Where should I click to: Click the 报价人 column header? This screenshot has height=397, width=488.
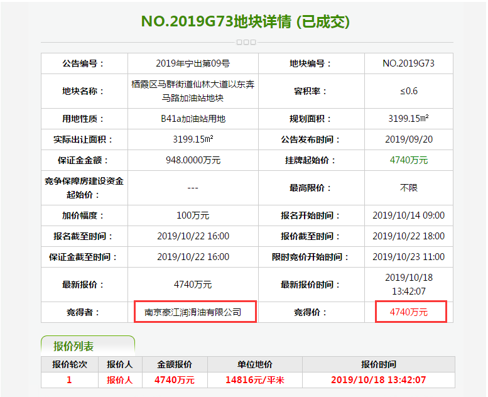(120, 364)
